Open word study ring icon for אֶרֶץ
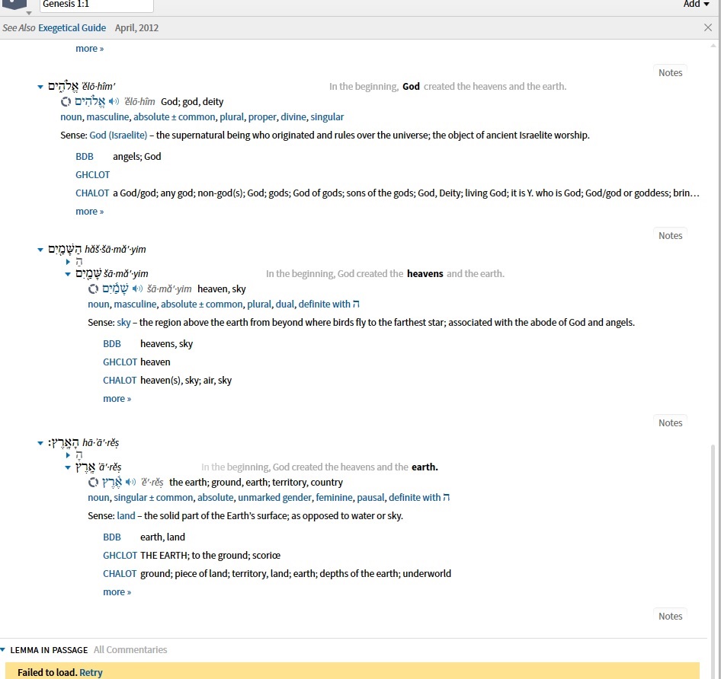The width and height of the screenshot is (721, 679). pos(93,482)
